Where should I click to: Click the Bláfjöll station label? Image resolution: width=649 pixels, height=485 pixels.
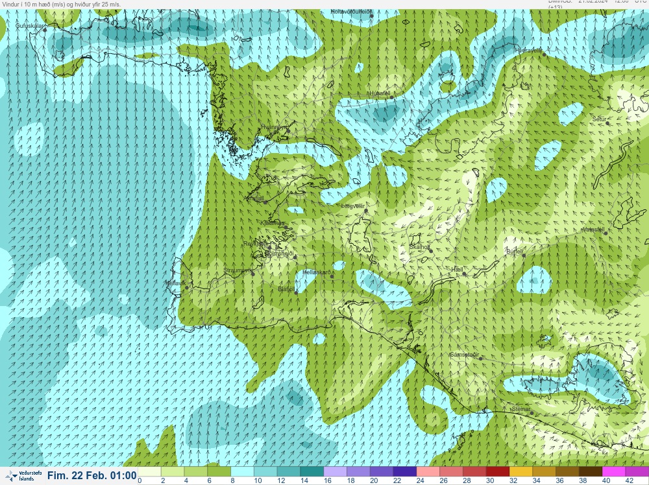[x=286, y=289]
